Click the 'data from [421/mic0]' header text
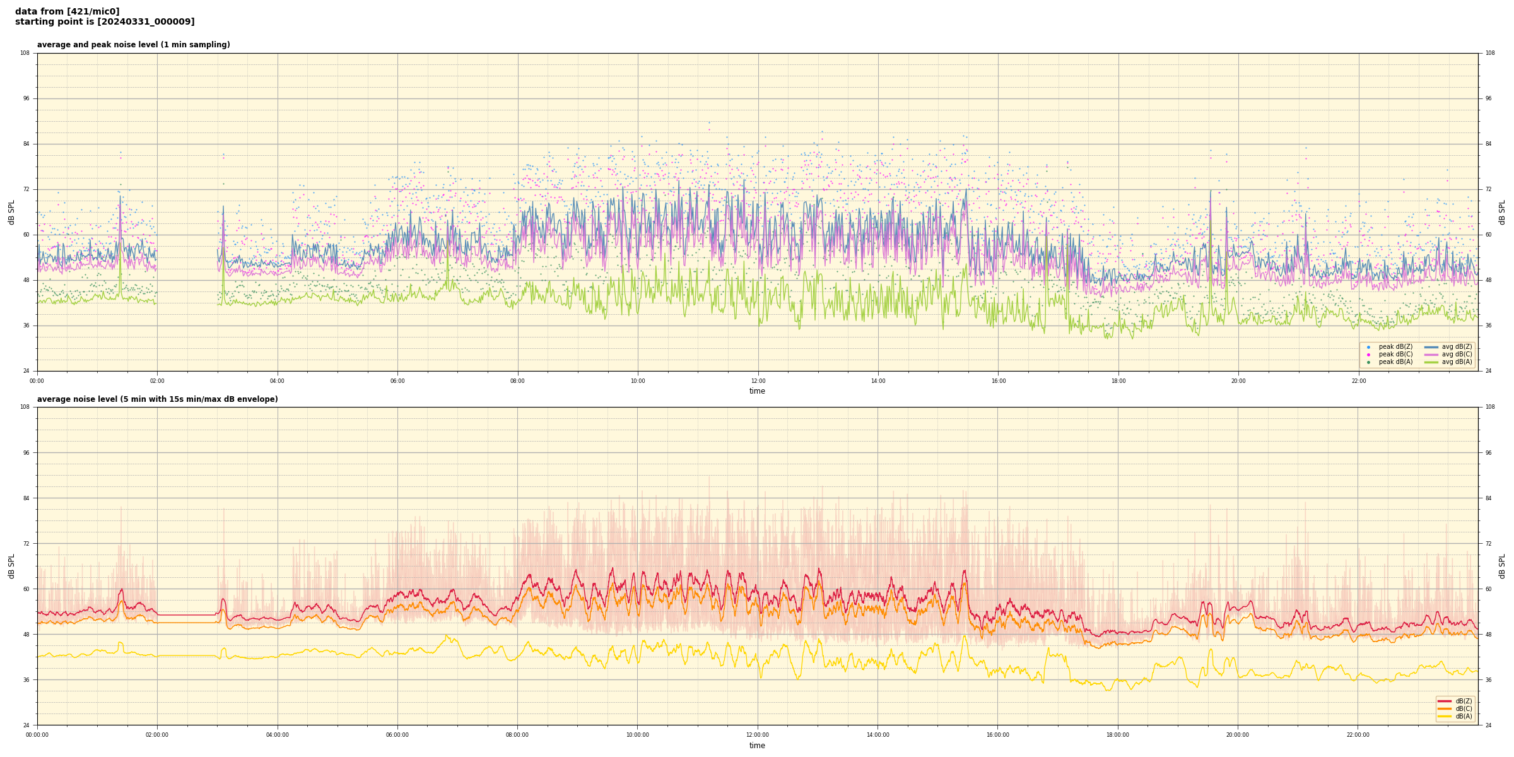This screenshot has width=1514, height=757. click(x=67, y=11)
